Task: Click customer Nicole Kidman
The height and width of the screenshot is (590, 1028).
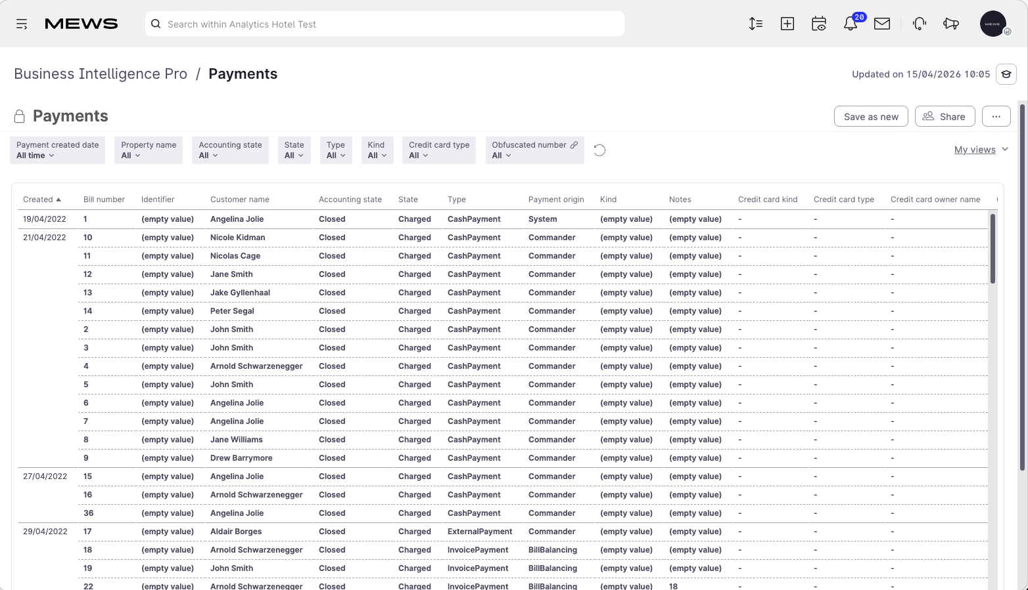Action: (238, 238)
